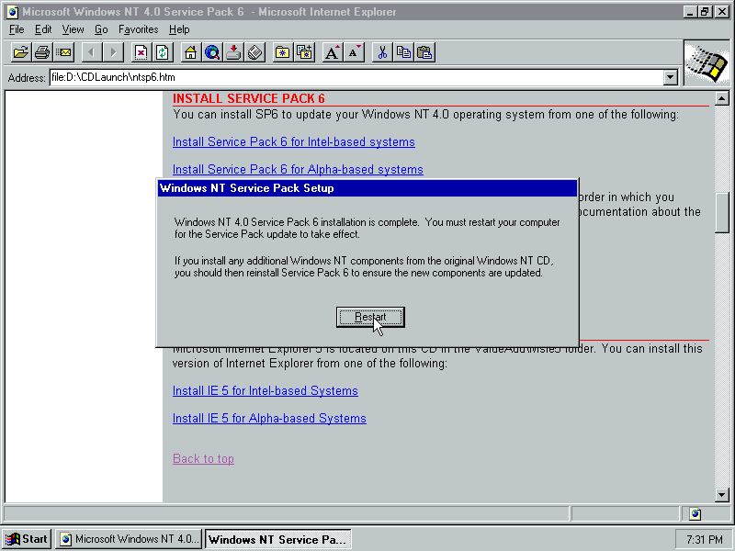Go to the Home page icon

(190, 52)
